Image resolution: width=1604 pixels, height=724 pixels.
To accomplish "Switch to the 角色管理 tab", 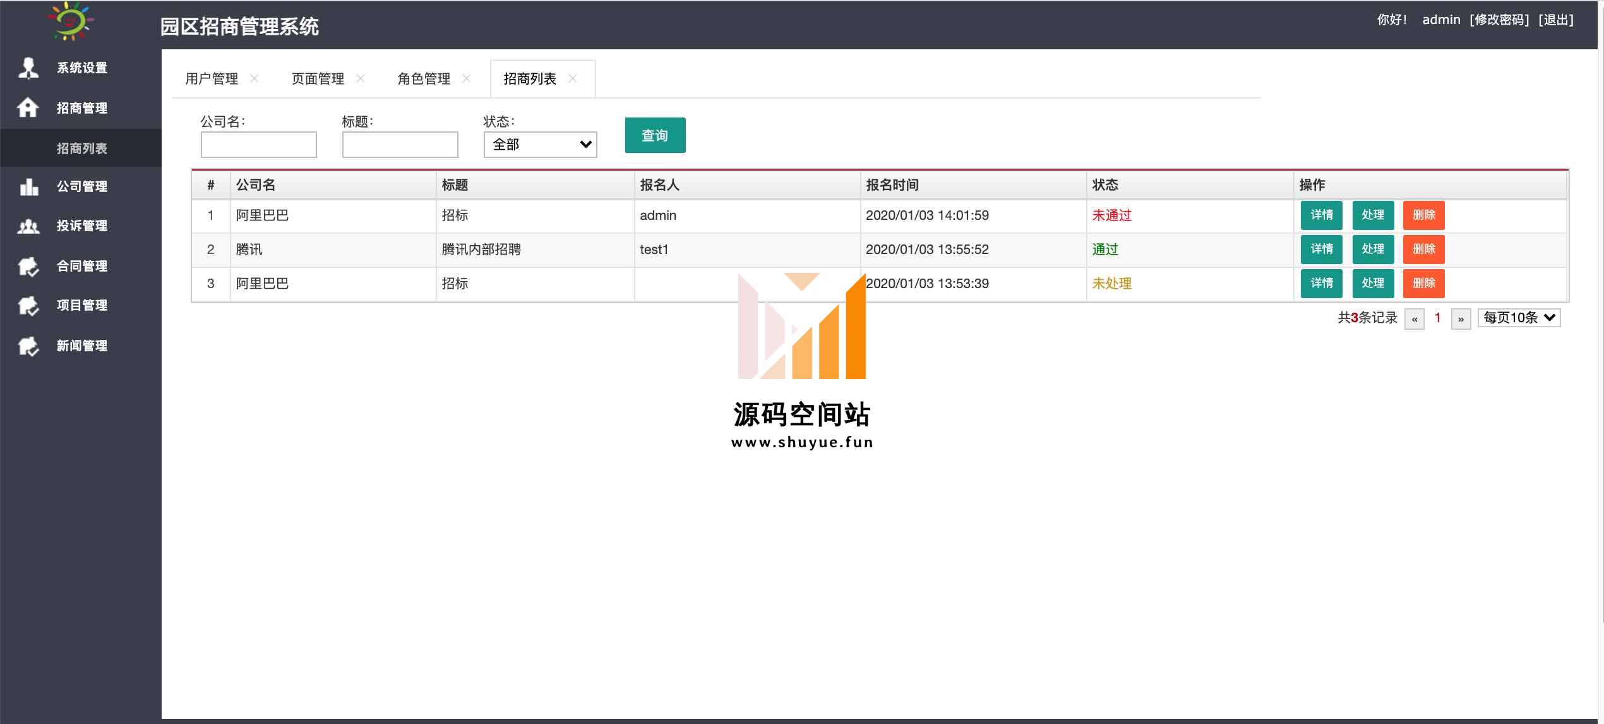I will [424, 79].
